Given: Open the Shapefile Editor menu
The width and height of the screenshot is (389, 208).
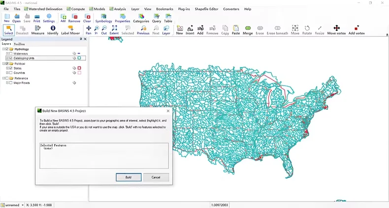Looking at the screenshot, I should (x=206, y=9).
